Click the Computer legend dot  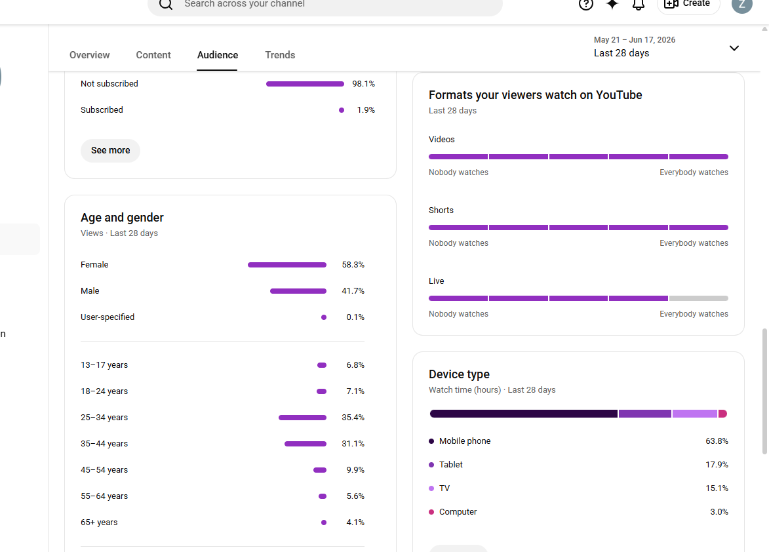click(x=431, y=512)
